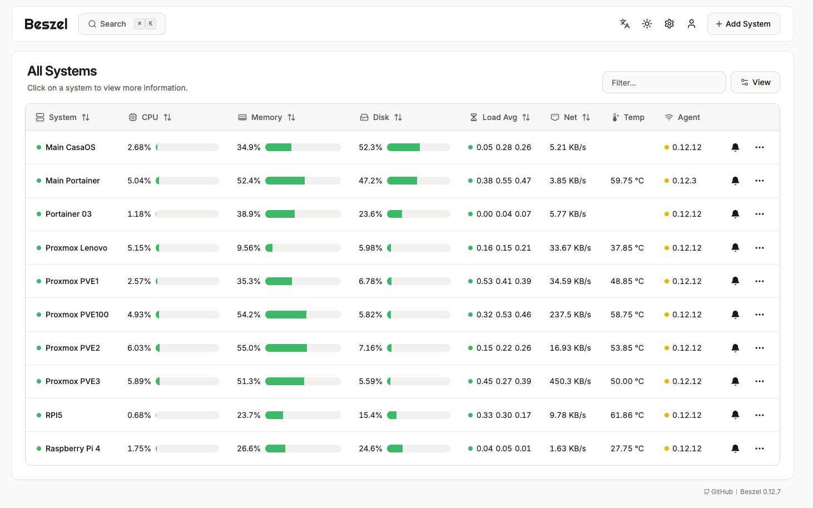Open more actions menu for Proxmox PVE3
The height and width of the screenshot is (508, 813).
click(760, 381)
